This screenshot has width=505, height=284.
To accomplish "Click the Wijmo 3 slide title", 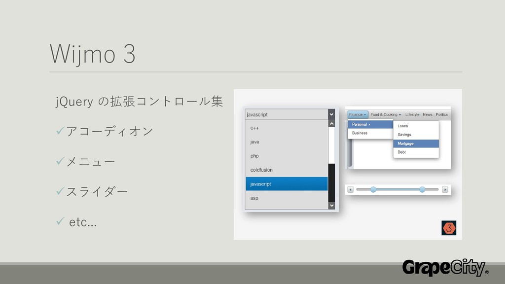I will pos(93,54).
